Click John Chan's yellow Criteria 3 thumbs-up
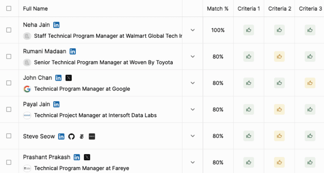Image resolution: width=324 pixels, height=173 pixels. (310, 83)
